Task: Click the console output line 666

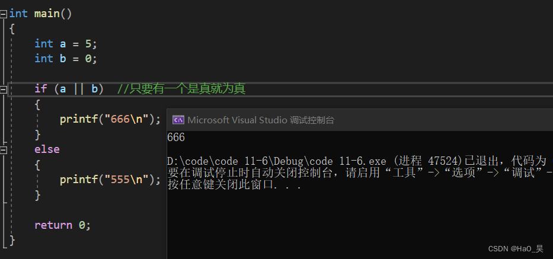Action: point(176,138)
